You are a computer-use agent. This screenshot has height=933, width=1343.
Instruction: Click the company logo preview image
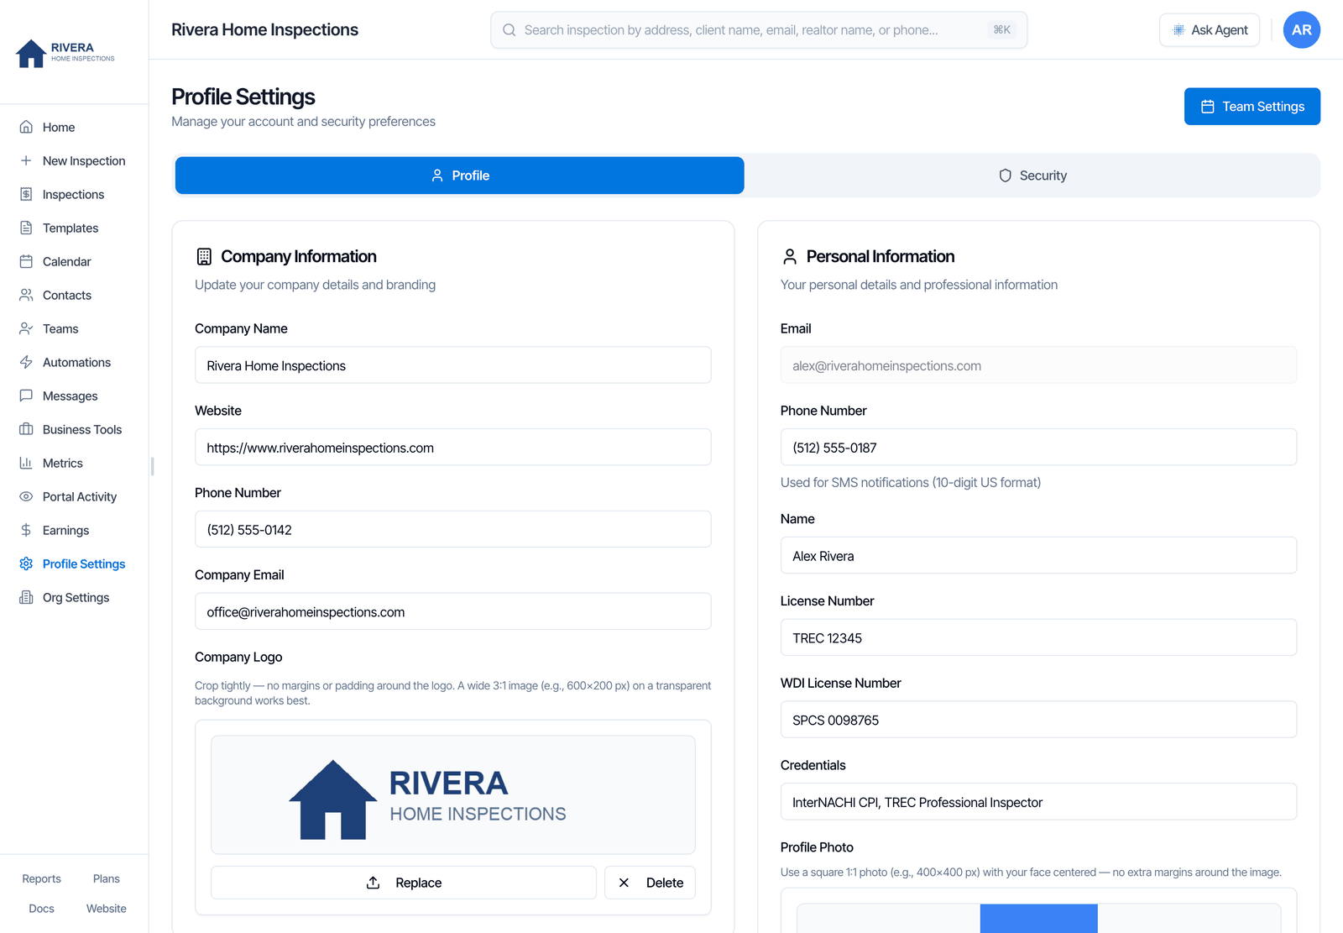click(453, 795)
